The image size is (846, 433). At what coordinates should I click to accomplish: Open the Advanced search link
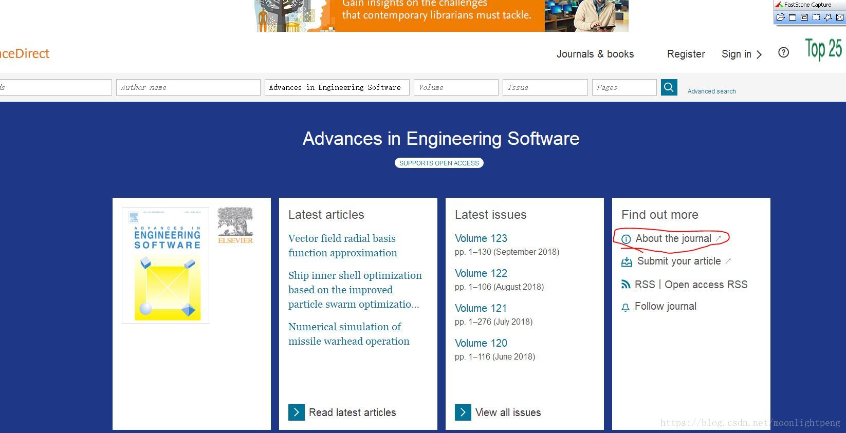click(x=712, y=91)
